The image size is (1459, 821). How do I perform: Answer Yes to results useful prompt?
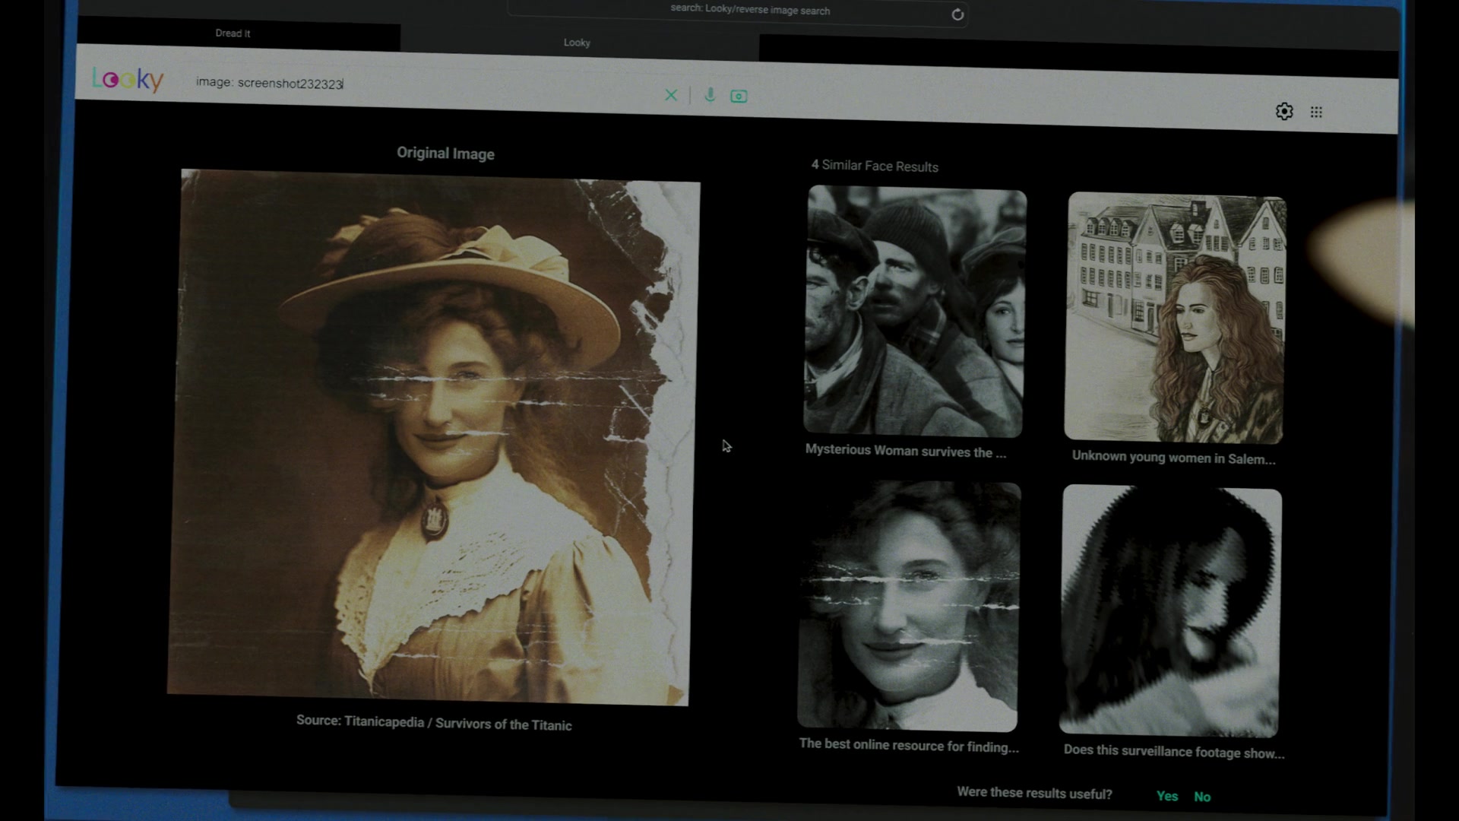1167,796
